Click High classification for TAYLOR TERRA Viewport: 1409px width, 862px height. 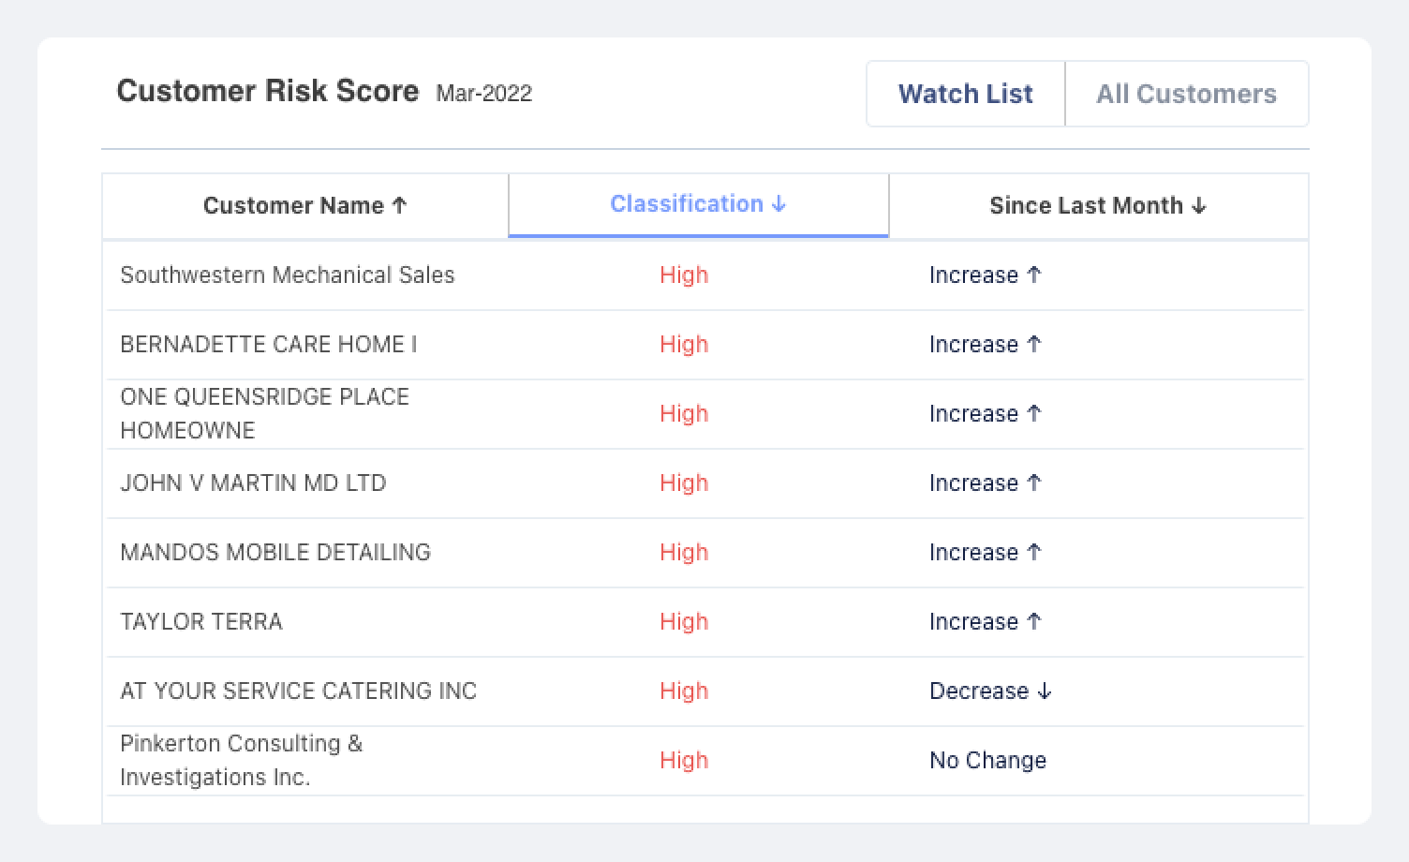pos(684,622)
